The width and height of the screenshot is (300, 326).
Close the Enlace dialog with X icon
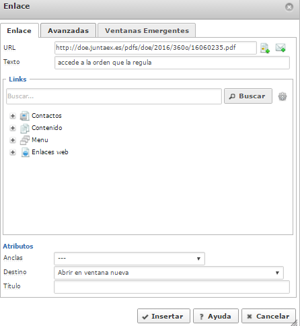[x=289, y=7]
